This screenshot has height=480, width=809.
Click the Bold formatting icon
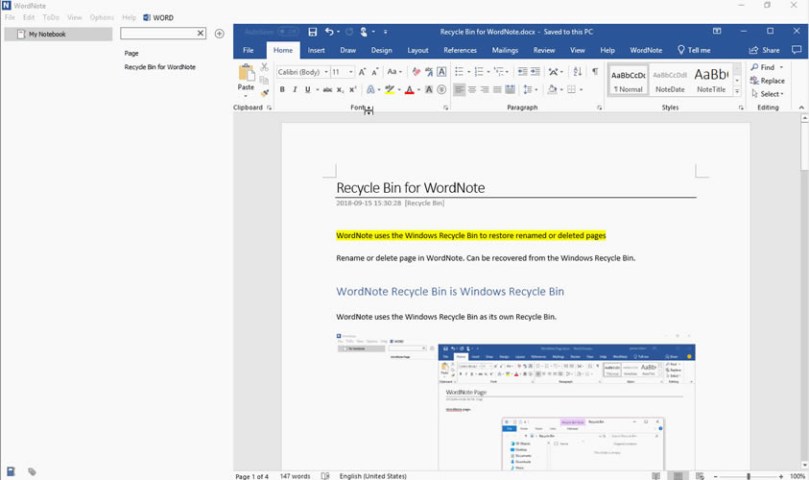pyautogui.click(x=282, y=89)
